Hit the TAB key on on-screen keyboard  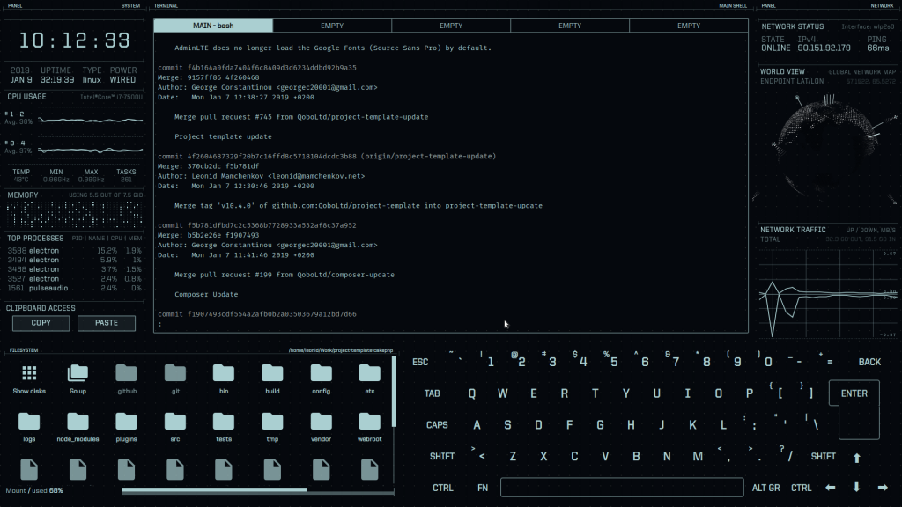click(x=432, y=393)
